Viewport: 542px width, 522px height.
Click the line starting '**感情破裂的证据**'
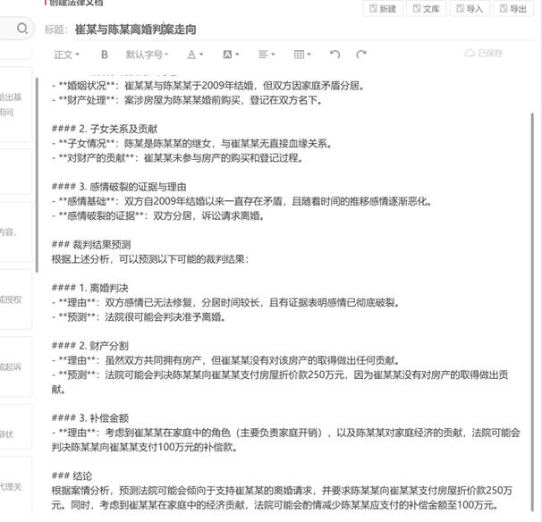pyautogui.click(x=158, y=216)
